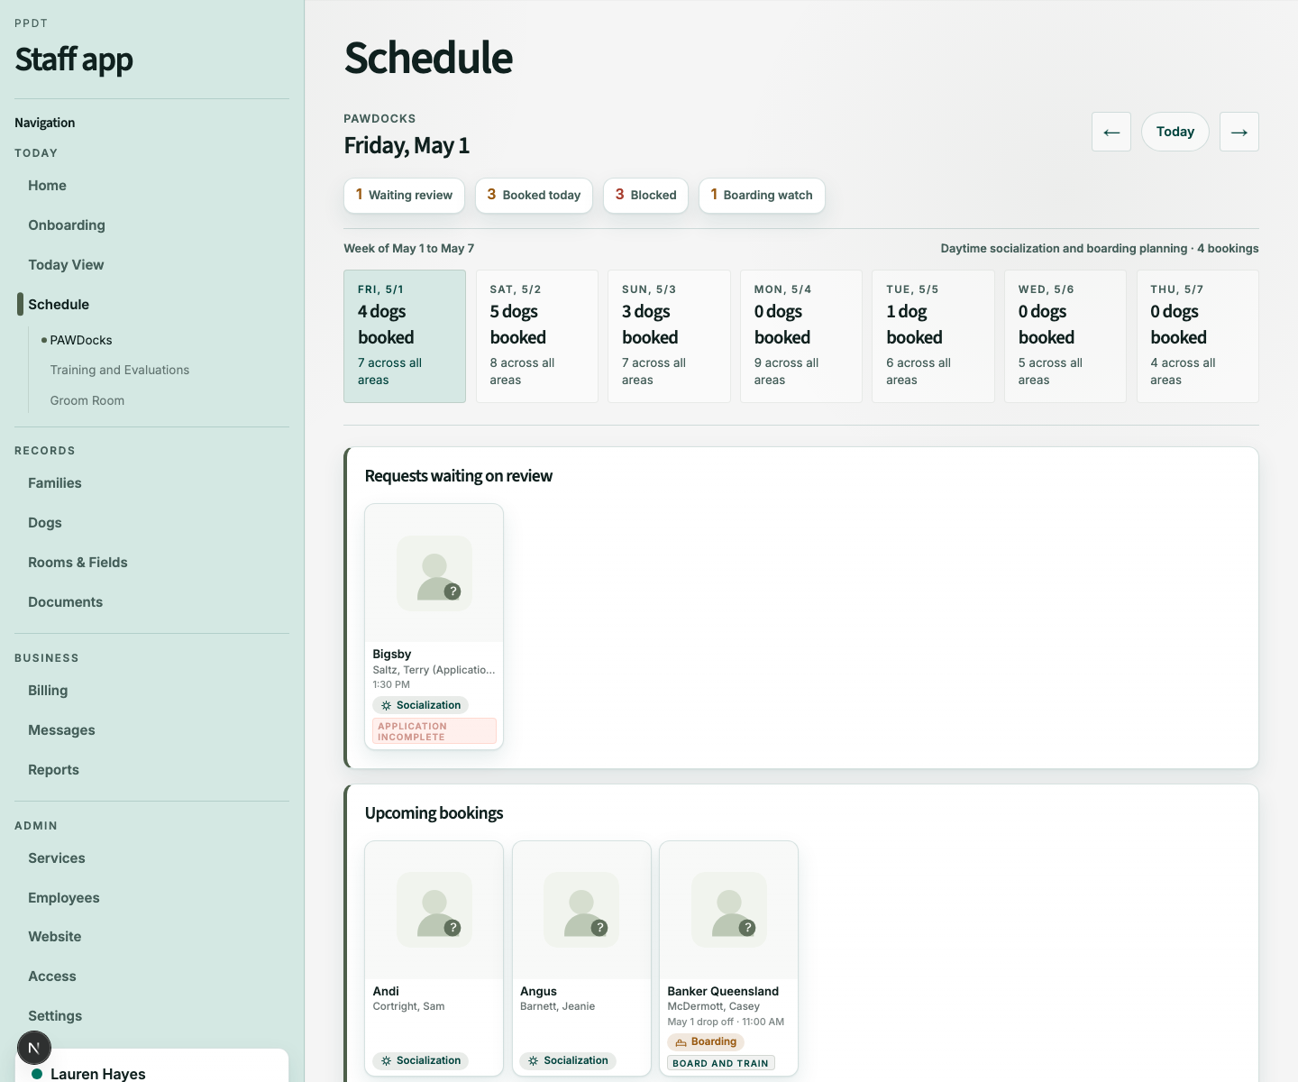This screenshot has width=1298, height=1082.
Task: Click Boarding tag on Banker Queensland
Action: tap(706, 1042)
